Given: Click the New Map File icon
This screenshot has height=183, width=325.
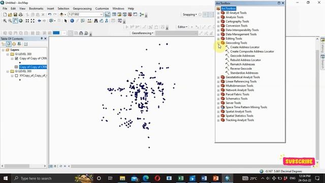Looking at the screenshot, I should [5, 15].
